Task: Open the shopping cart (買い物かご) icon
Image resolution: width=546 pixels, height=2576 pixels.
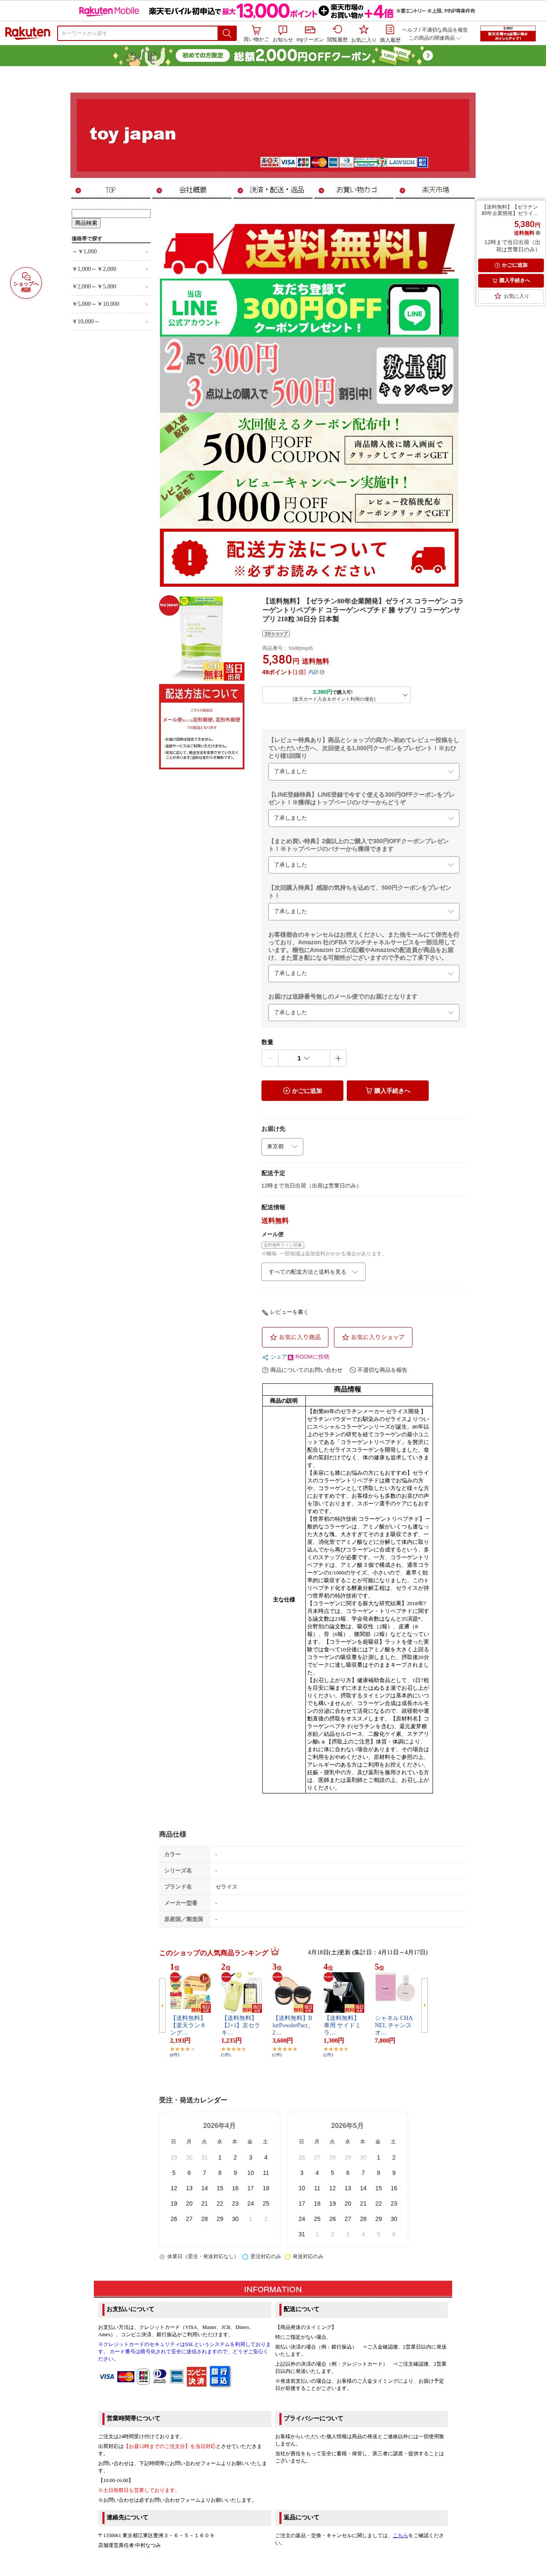Action: tap(256, 33)
